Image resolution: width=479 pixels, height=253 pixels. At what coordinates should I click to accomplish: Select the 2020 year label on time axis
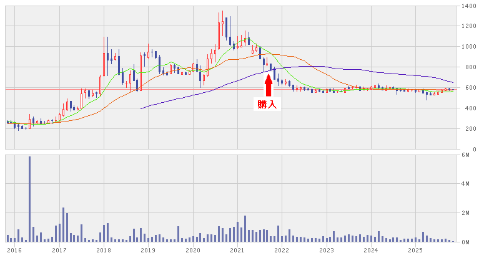tap(193, 249)
